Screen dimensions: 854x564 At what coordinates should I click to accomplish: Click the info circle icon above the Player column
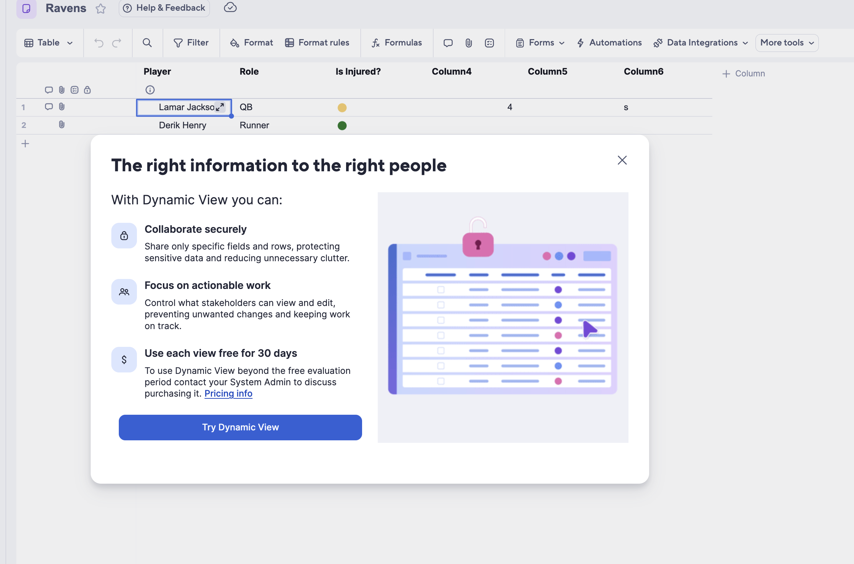tap(150, 90)
